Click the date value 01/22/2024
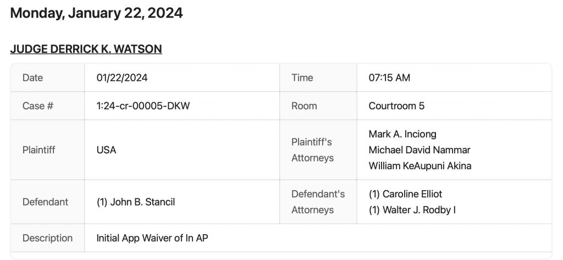563x260 pixels. pyautogui.click(x=122, y=78)
